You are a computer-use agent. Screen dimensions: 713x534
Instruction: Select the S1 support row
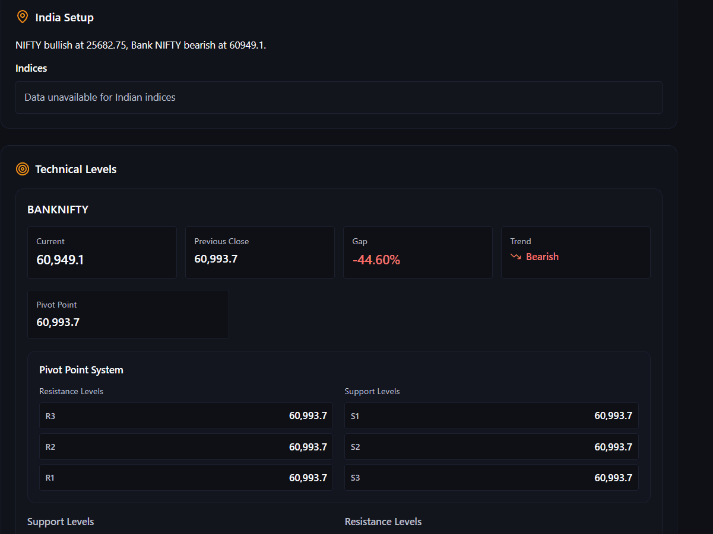pyautogui.click(x=491, y=416)
